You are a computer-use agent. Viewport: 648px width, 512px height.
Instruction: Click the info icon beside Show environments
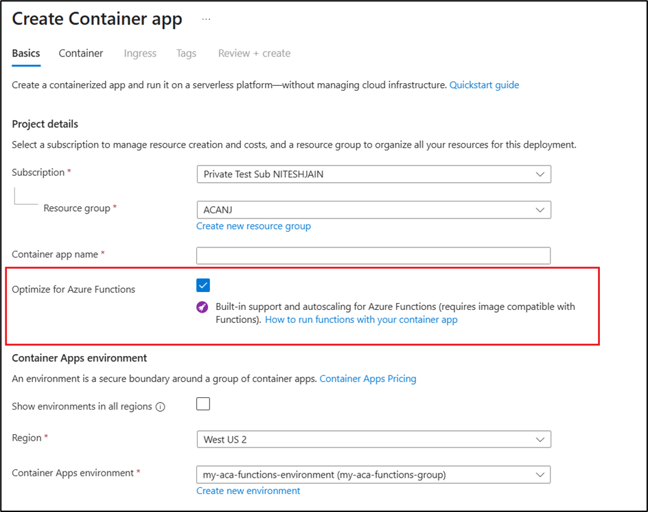point(161,407)
